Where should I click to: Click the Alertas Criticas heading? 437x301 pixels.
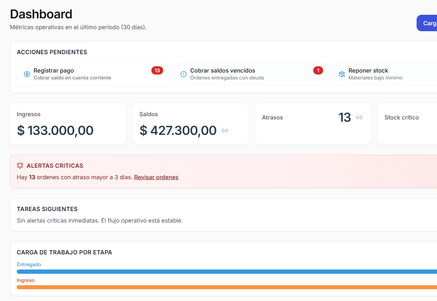point(55,166)
